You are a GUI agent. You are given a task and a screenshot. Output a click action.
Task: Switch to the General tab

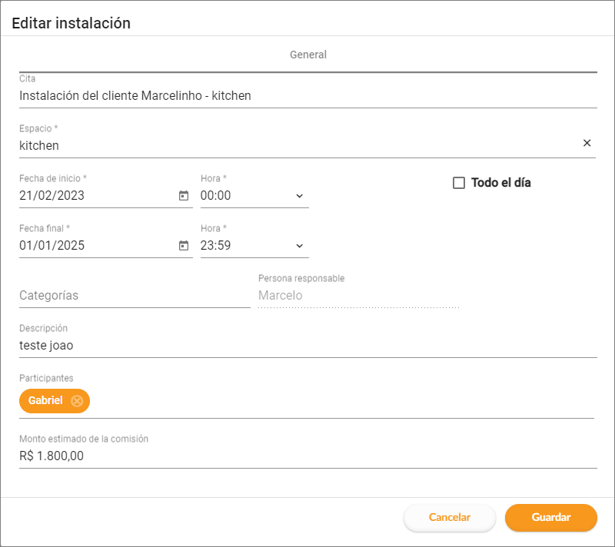coord(308,55)
